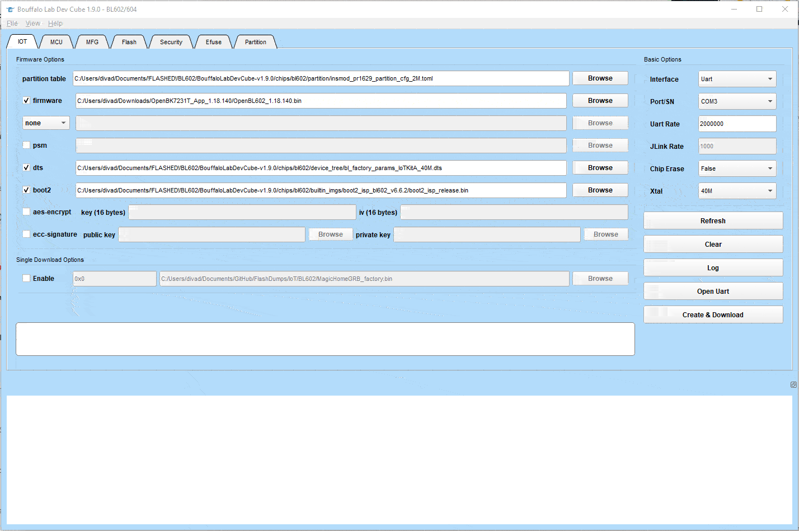Click the boot2 path input field
Viewport: 799px width, 531px height.
pos(321,190)
